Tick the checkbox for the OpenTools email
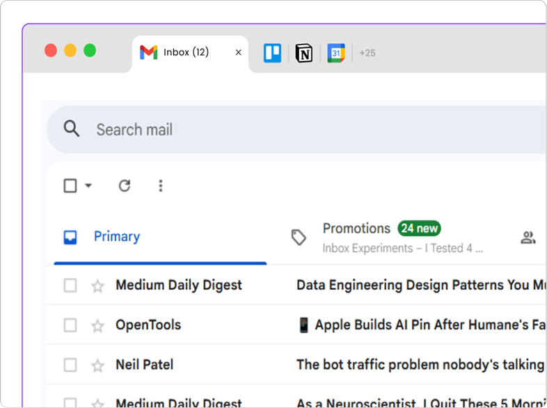The image size is (547, 408). 70,325
